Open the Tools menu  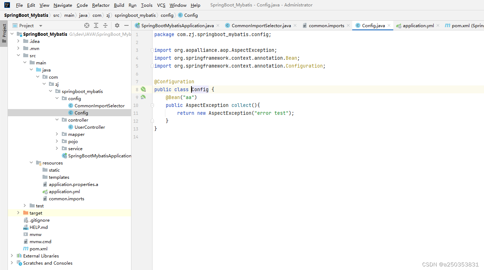[147, 5]
